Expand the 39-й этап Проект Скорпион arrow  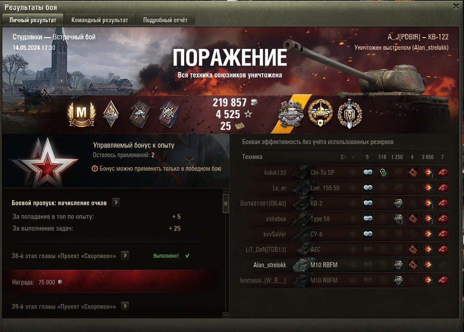pos(125,306)
